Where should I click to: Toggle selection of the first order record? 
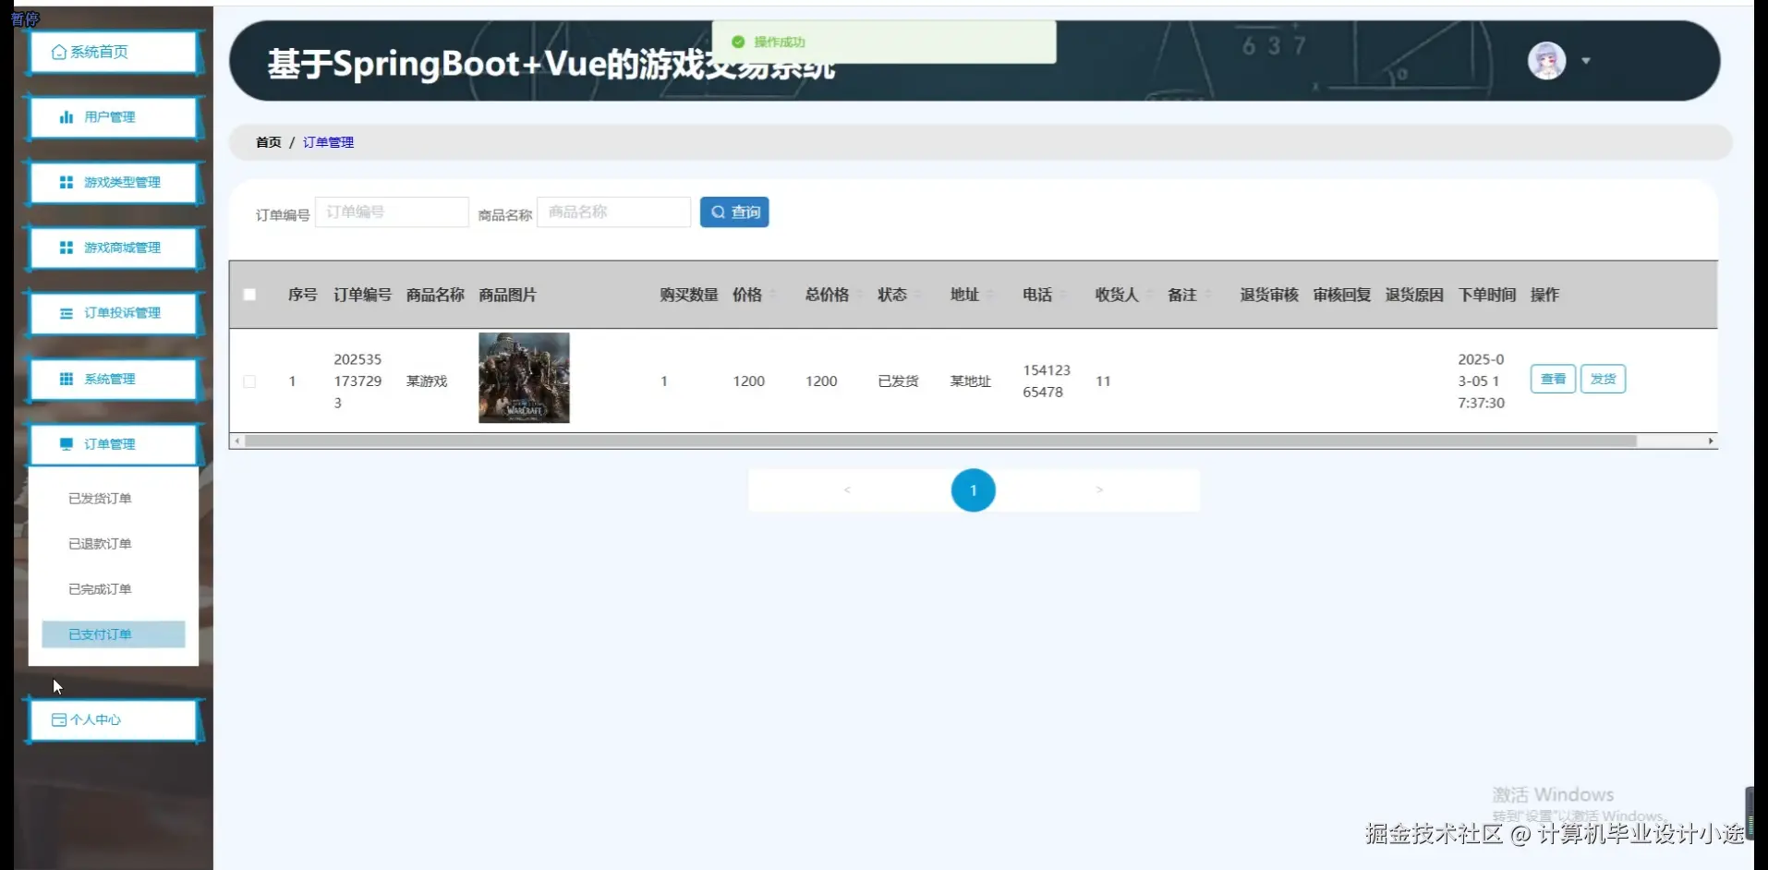click(248, 381)
